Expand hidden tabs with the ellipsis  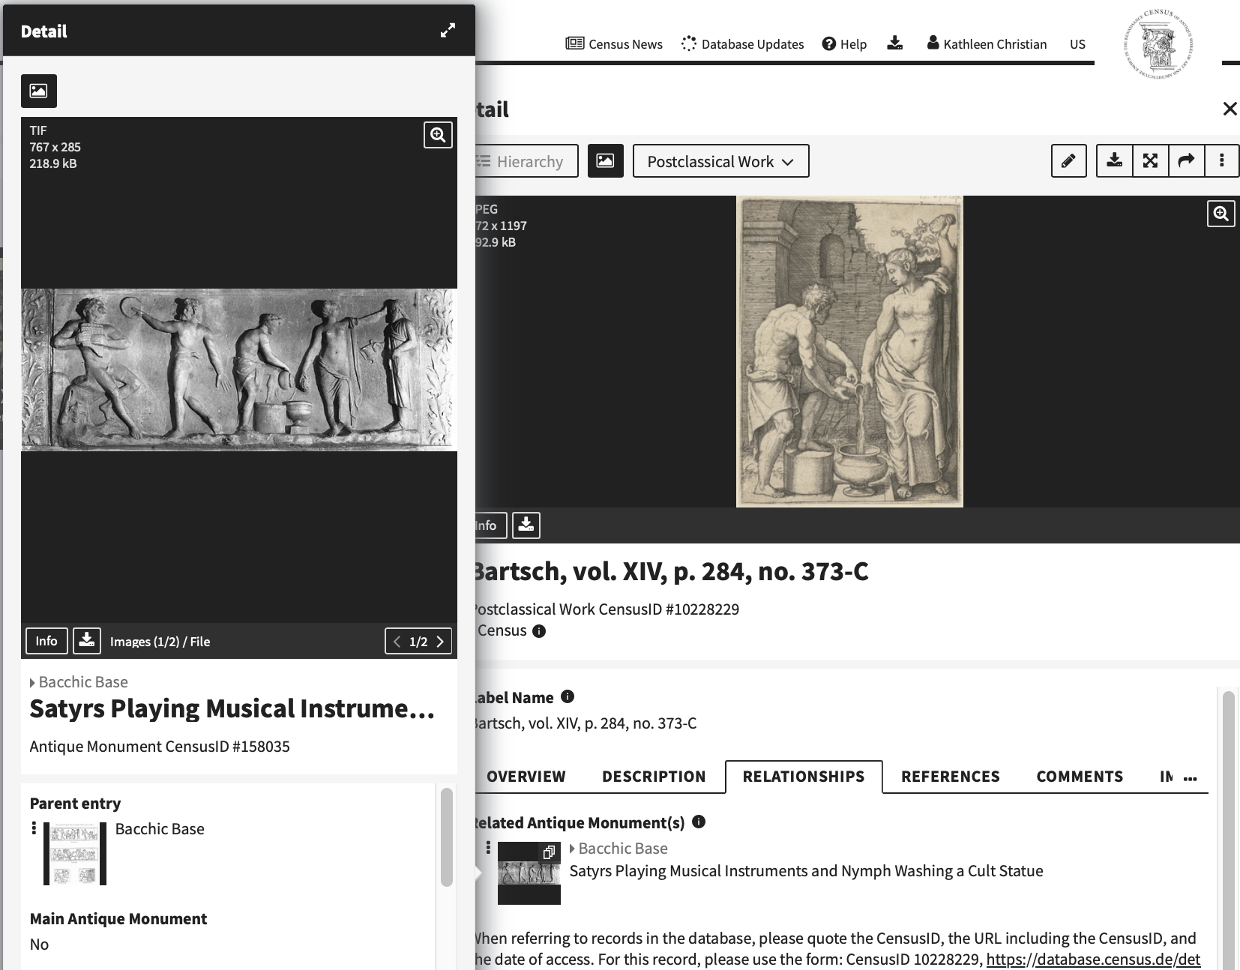(1190, 777)
